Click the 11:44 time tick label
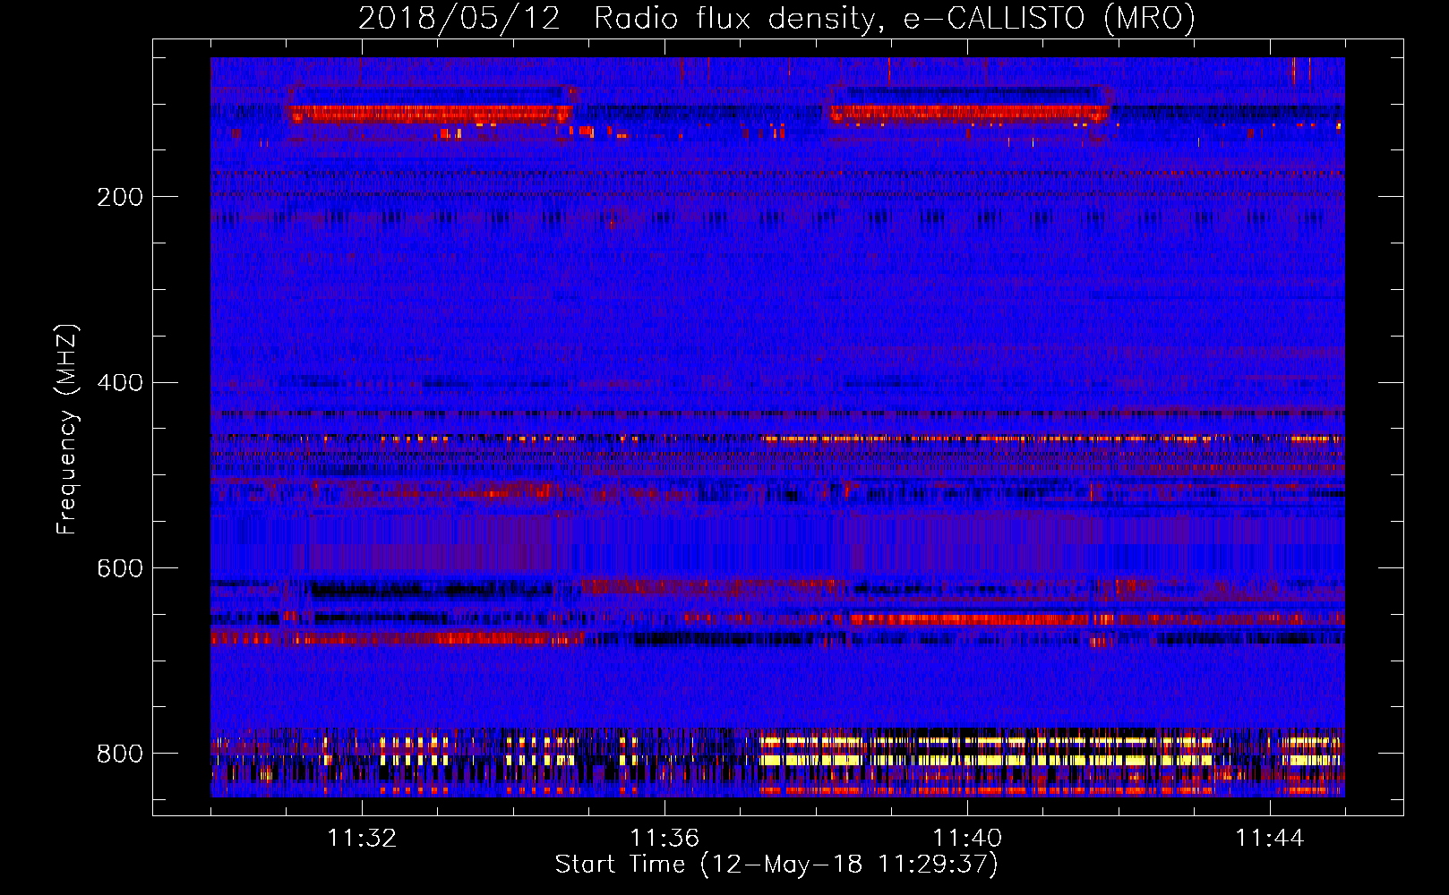This screenshot has height=895, width=1449. pyautogui.click(x=1270, y=839)
